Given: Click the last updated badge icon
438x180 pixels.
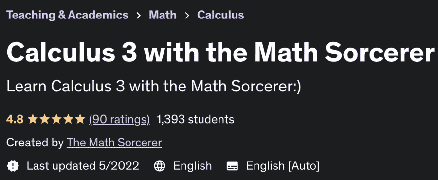Looking at the screenshot, I should point(13,166).
